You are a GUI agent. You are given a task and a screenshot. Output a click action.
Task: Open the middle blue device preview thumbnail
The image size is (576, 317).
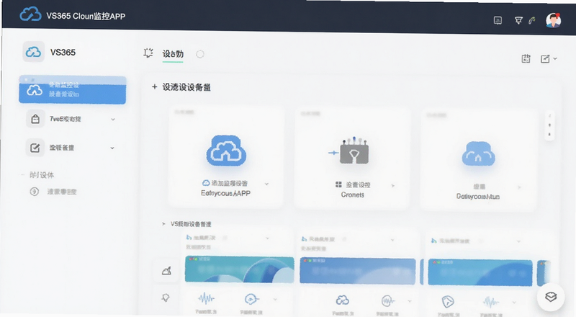coord(358,271)
